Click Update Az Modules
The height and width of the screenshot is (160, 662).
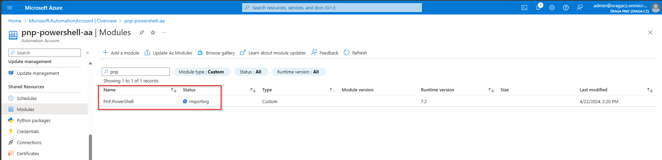point(168,53)
